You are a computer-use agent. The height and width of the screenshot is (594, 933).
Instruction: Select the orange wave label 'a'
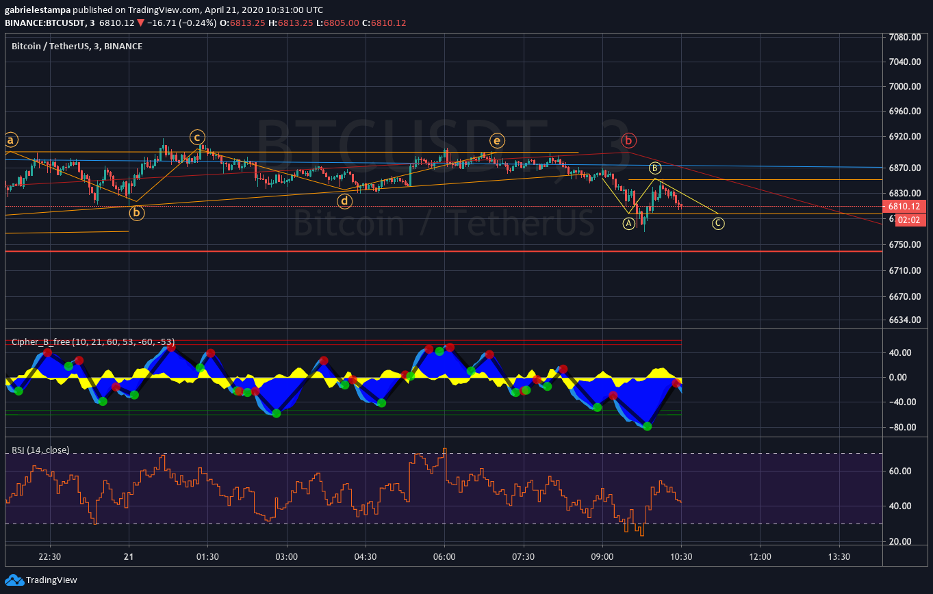(10, 140)
